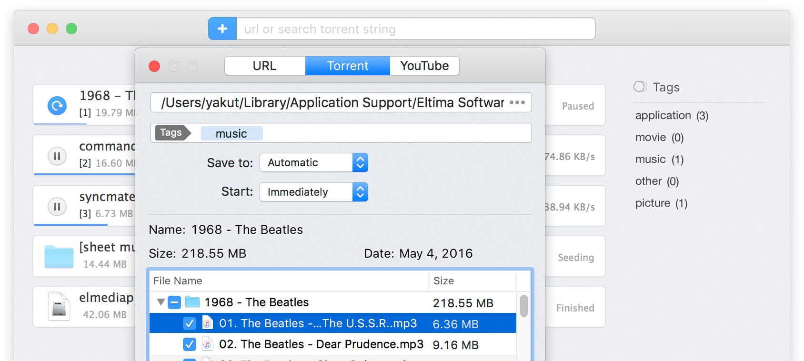Pause the commander download
804x361 pixels.
click(57, 156)
